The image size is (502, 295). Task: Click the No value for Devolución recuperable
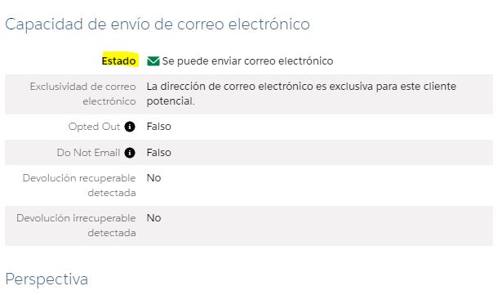point(153,178)
